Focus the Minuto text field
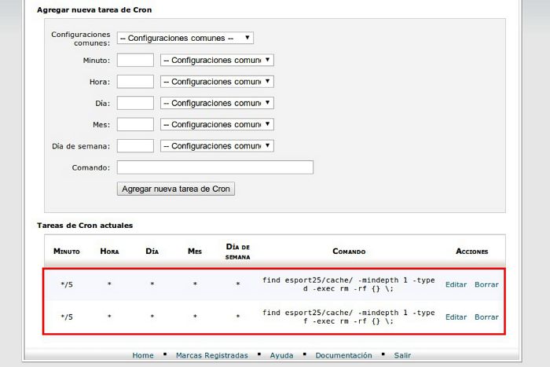This screenshot has width=550, height=367. 135,60
